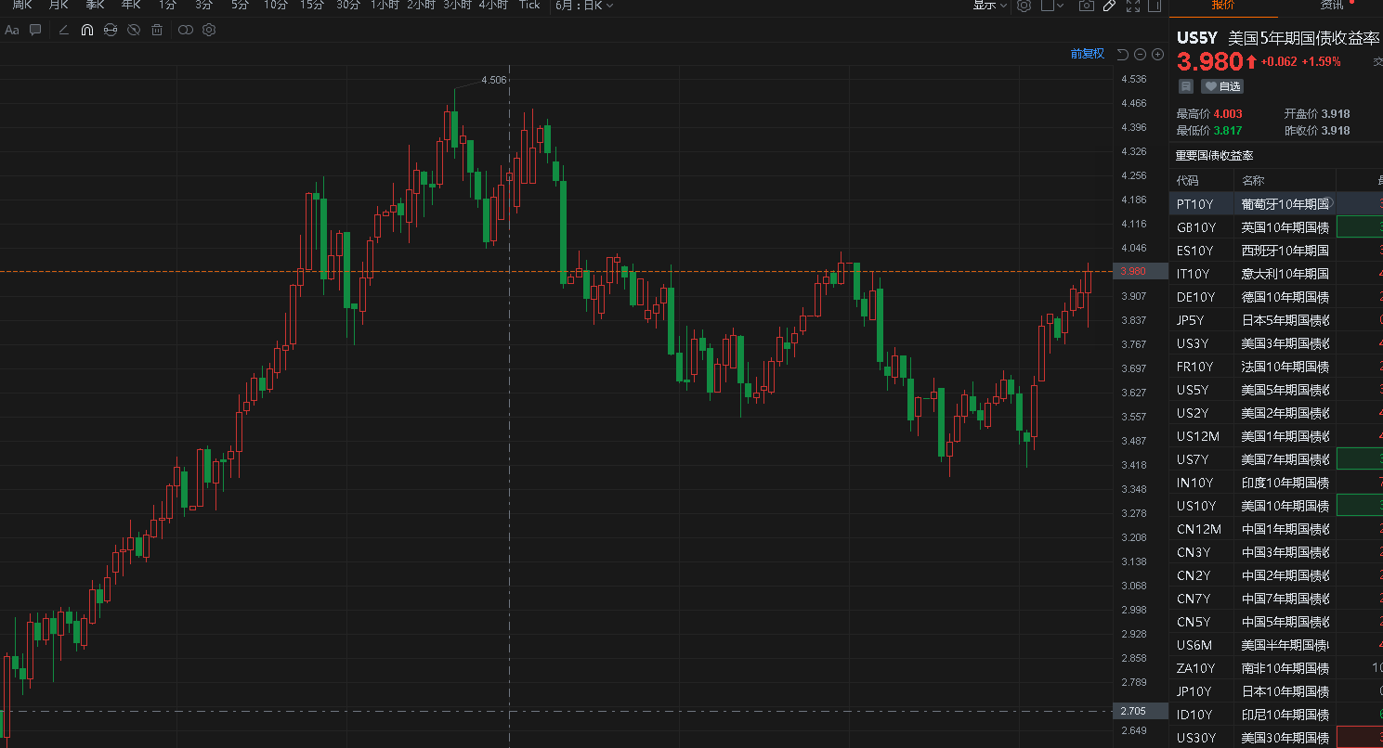Select the 1小时 interval
The image size is (1383, 748).
click(x=385, y=6)
